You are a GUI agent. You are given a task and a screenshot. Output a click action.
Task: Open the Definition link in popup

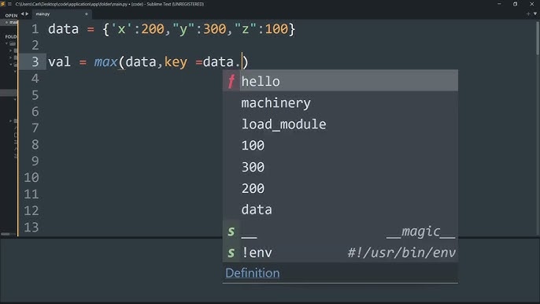click(253, 273)
